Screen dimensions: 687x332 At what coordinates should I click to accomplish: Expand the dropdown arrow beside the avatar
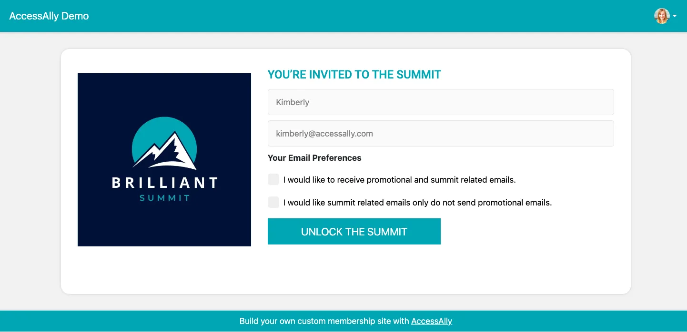[675, 16]
